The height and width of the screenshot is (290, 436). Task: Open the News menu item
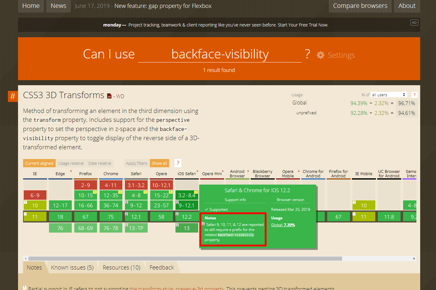click(58, 6)
